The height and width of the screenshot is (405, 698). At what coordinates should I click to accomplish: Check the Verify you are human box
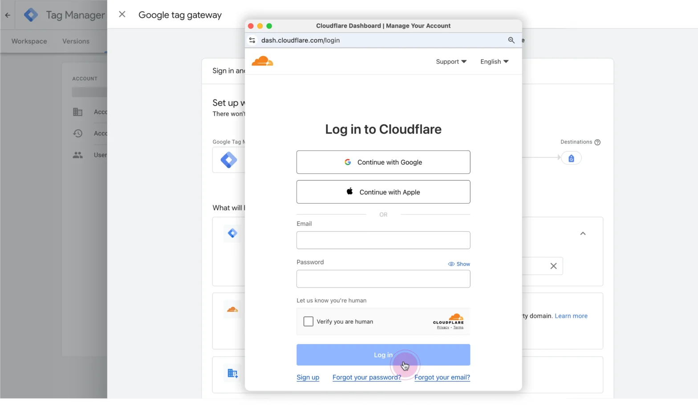click(x=308, y=321)
